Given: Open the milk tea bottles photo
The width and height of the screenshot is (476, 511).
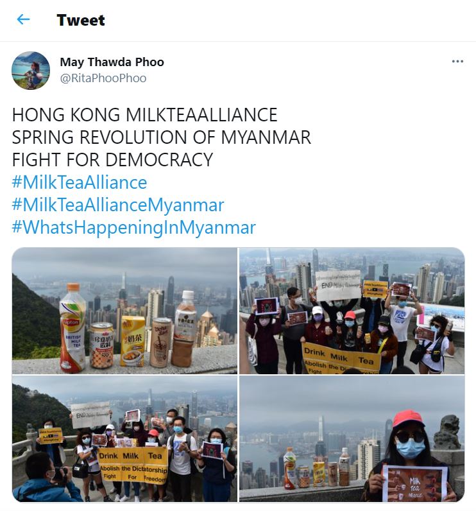Looking at the screenshot, I should point(124,311).
